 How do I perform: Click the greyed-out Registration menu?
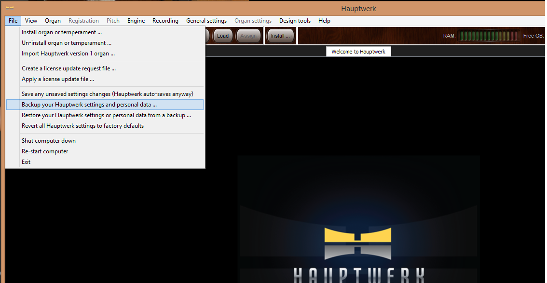click(83, 21)
